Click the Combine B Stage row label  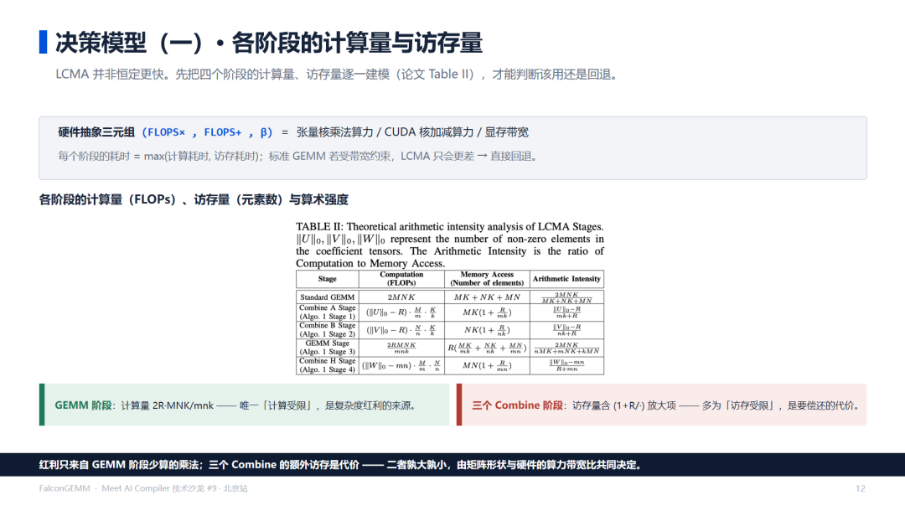(x=328, y=330)
